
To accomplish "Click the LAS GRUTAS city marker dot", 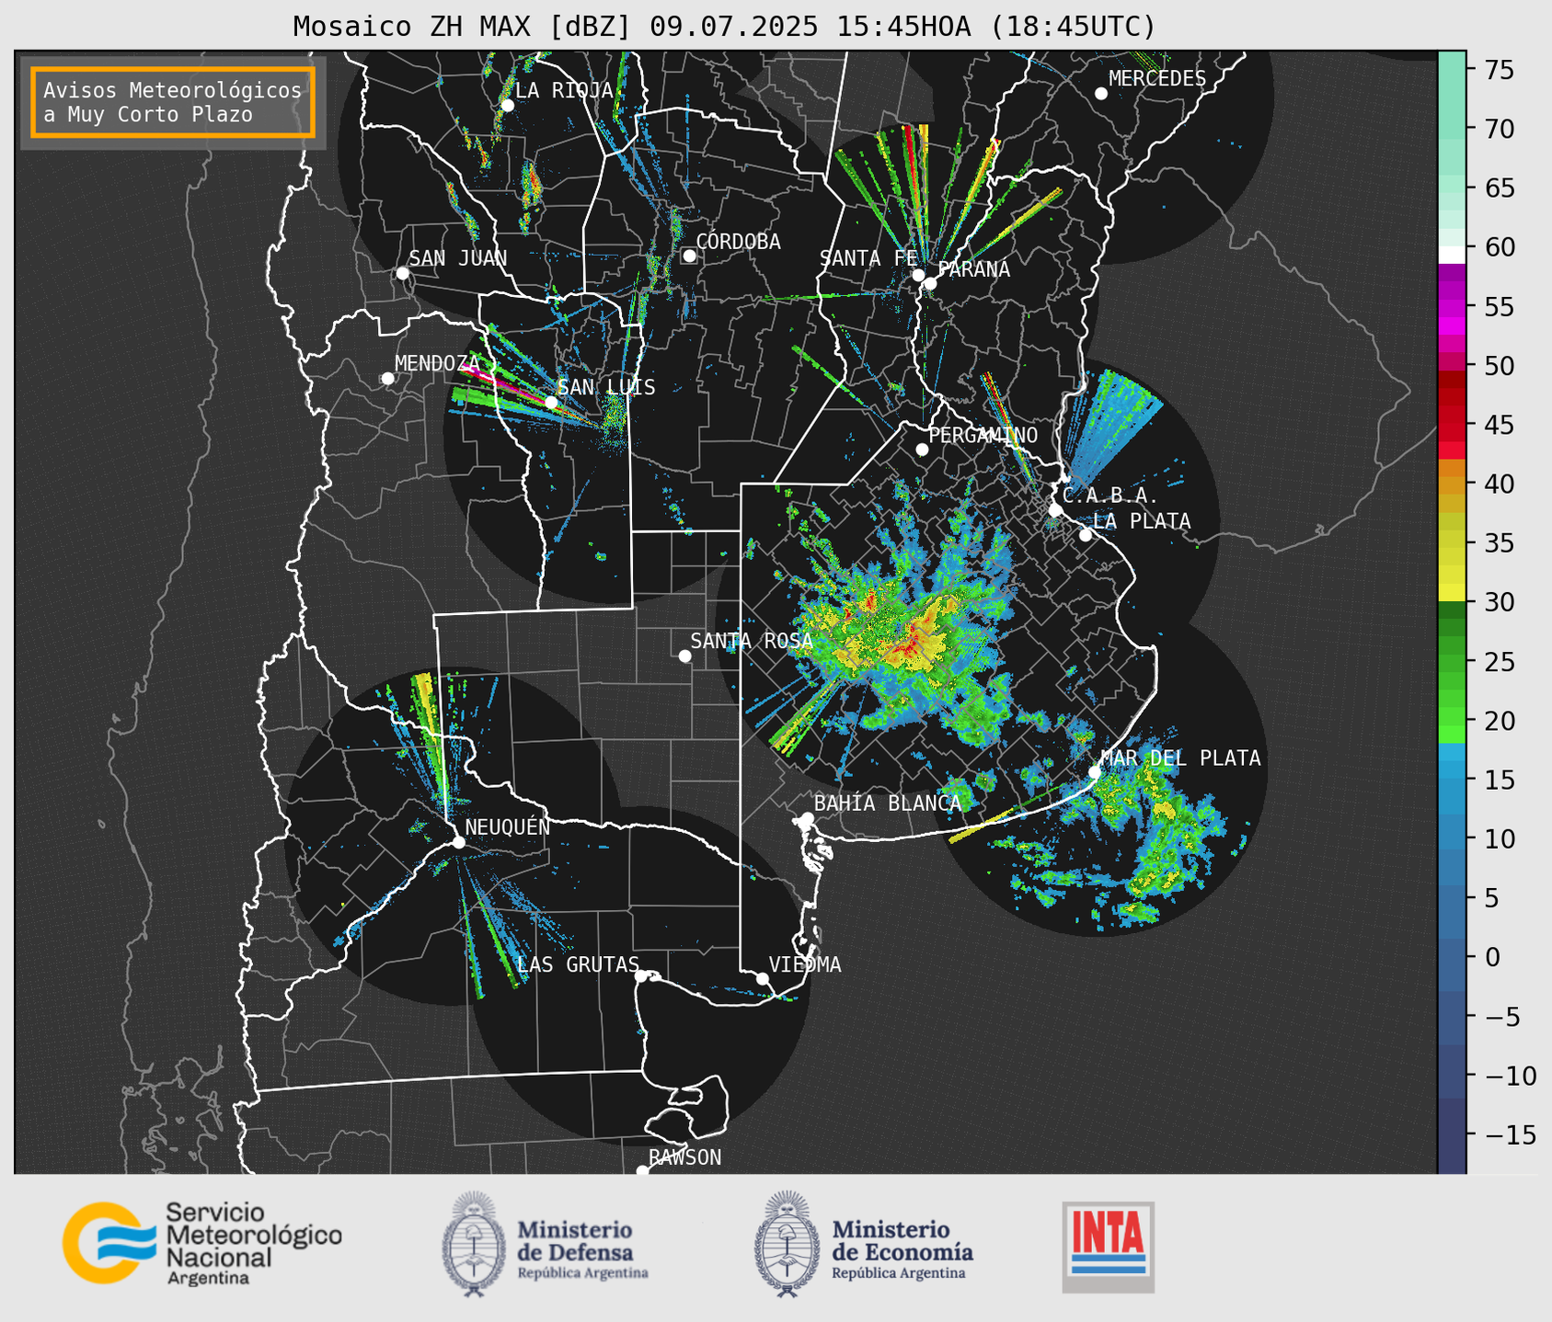I will [641, 976].
